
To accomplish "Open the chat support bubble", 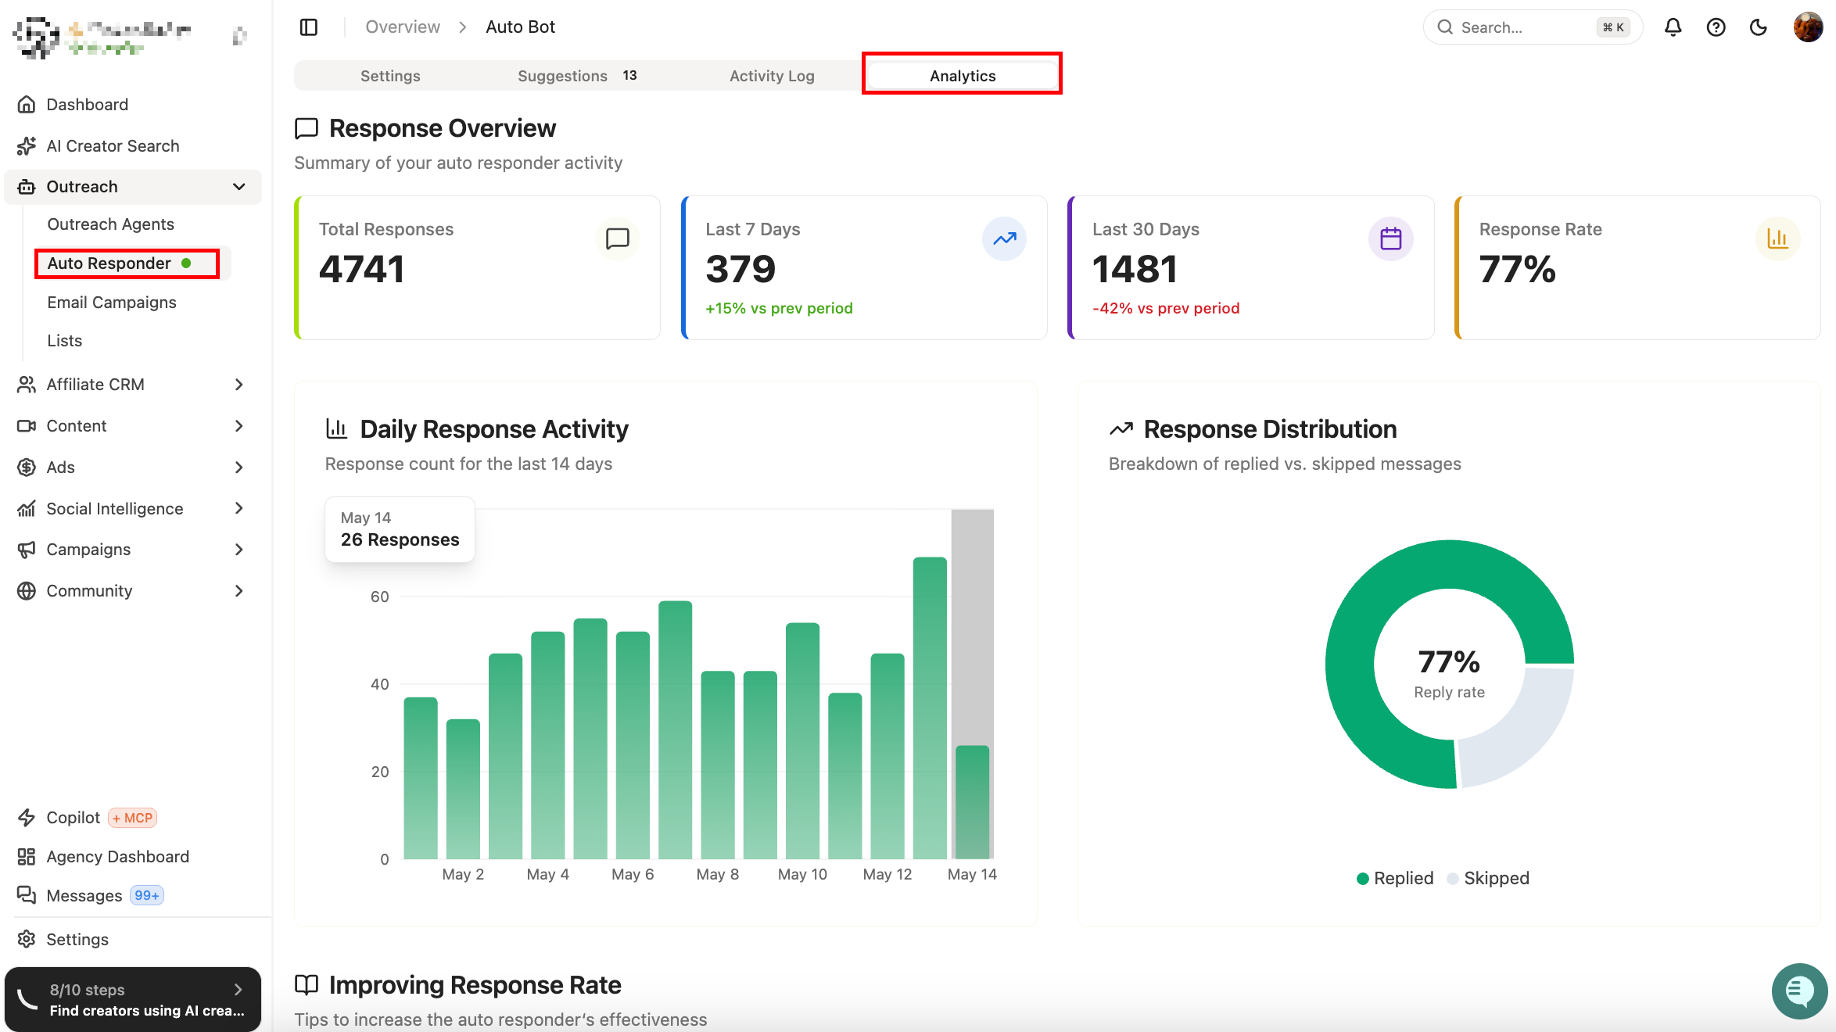I will [x=1799, y=991].
